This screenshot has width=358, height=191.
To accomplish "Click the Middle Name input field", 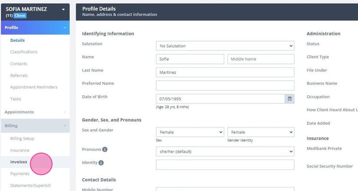I will [261, 59].
